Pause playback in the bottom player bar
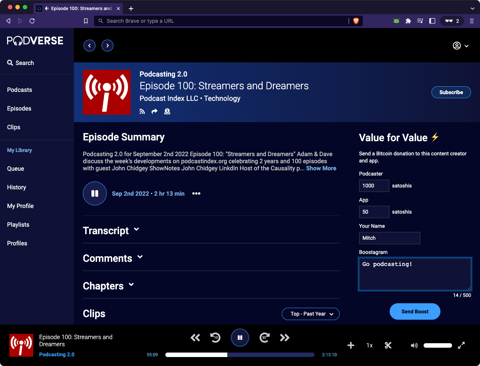Viewport: 480px width, 366px height. (240, 338)
